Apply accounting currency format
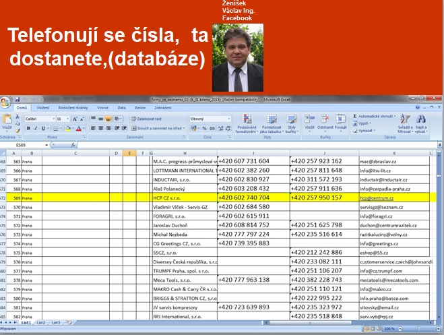Screen dimensions: 444x335 click(x=193, y=129)
